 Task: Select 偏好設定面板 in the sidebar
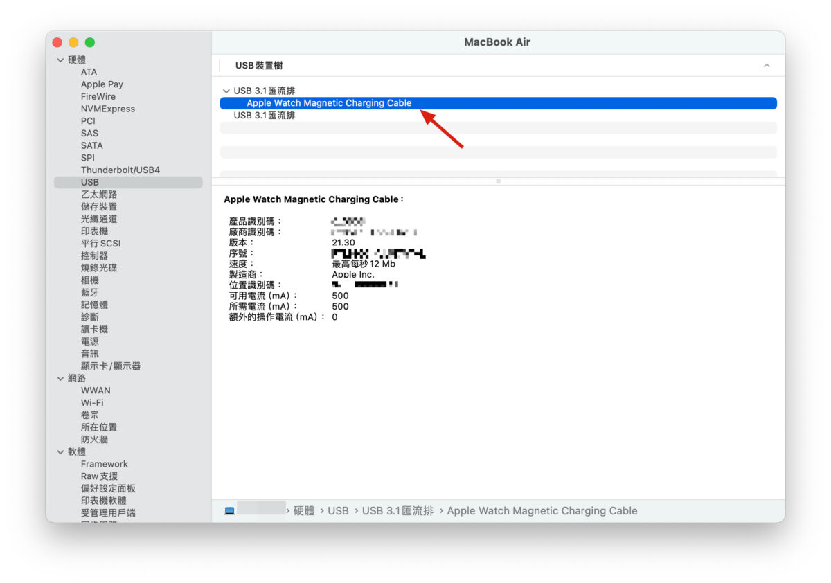[108, 488]
